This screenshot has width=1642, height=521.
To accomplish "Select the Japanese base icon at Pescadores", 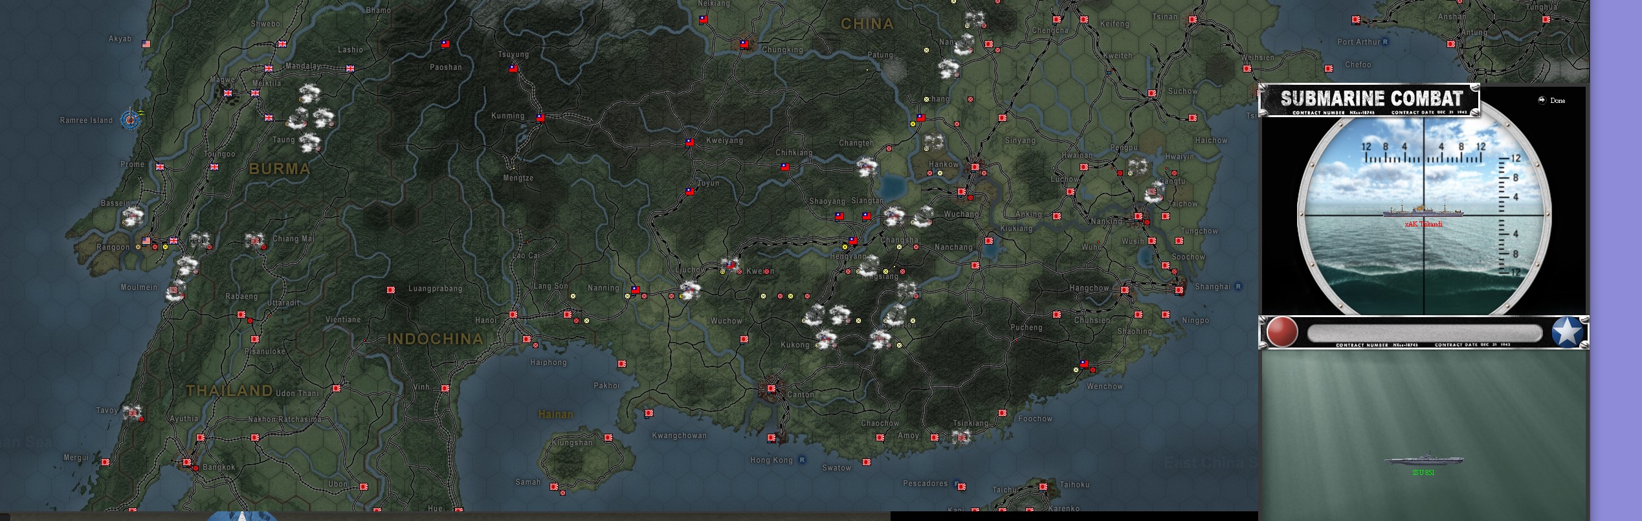I will coord(962,487).
